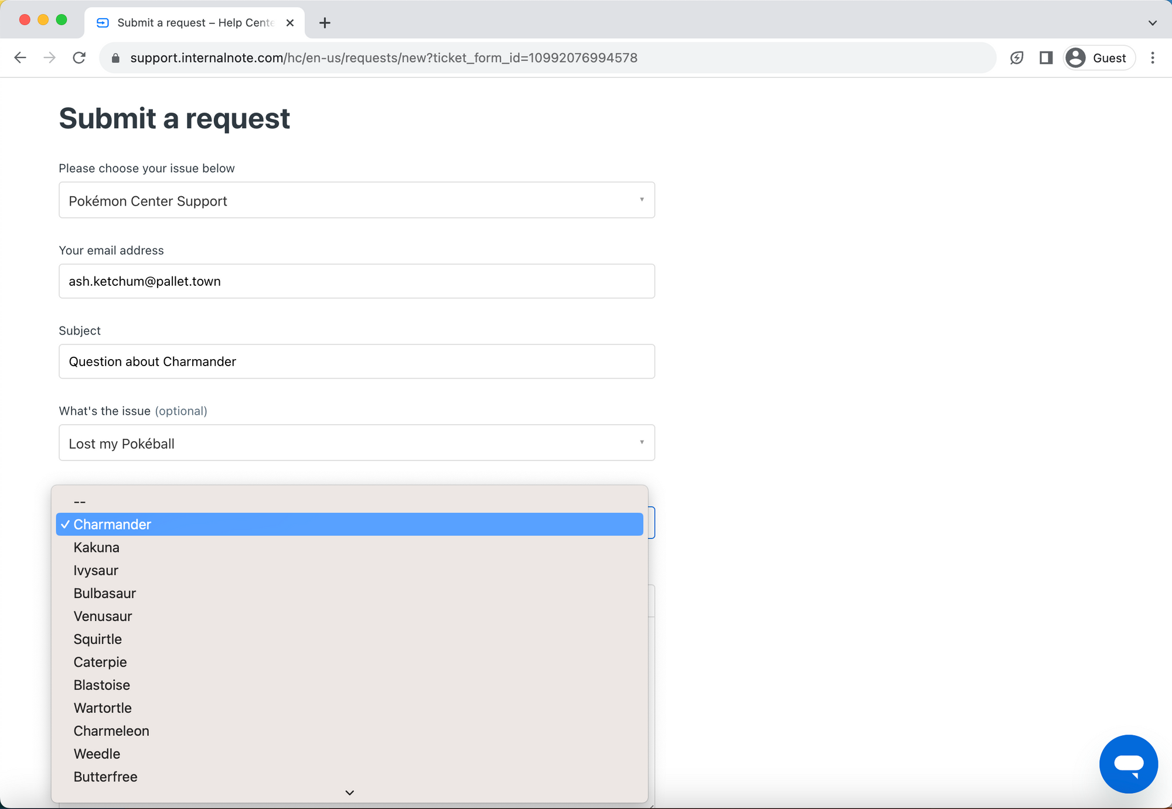This screenshot has height=809, width=1172.
Task: Open the blue chat widget
Action: pyautogui.click(x=1128, y=764)
